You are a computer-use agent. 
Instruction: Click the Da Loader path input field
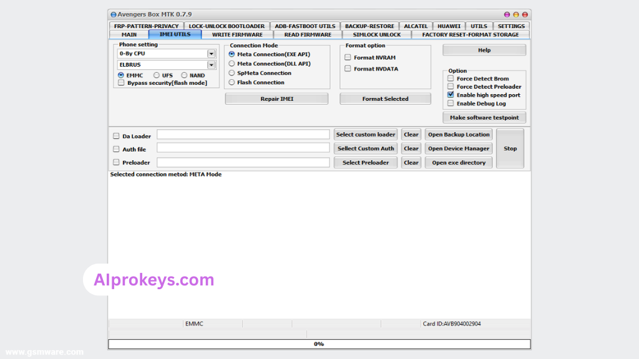pos(243,135)
